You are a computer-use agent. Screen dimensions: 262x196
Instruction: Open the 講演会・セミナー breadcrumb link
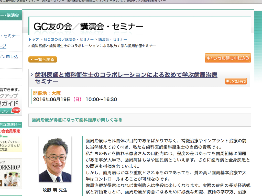tap(113, 40)
